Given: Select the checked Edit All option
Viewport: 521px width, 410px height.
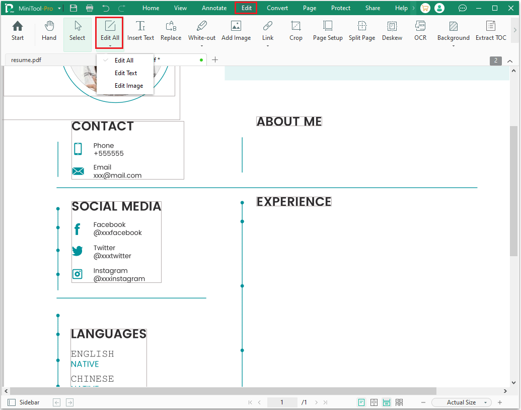Looking at the screenshot, I should tap(124, 61).
